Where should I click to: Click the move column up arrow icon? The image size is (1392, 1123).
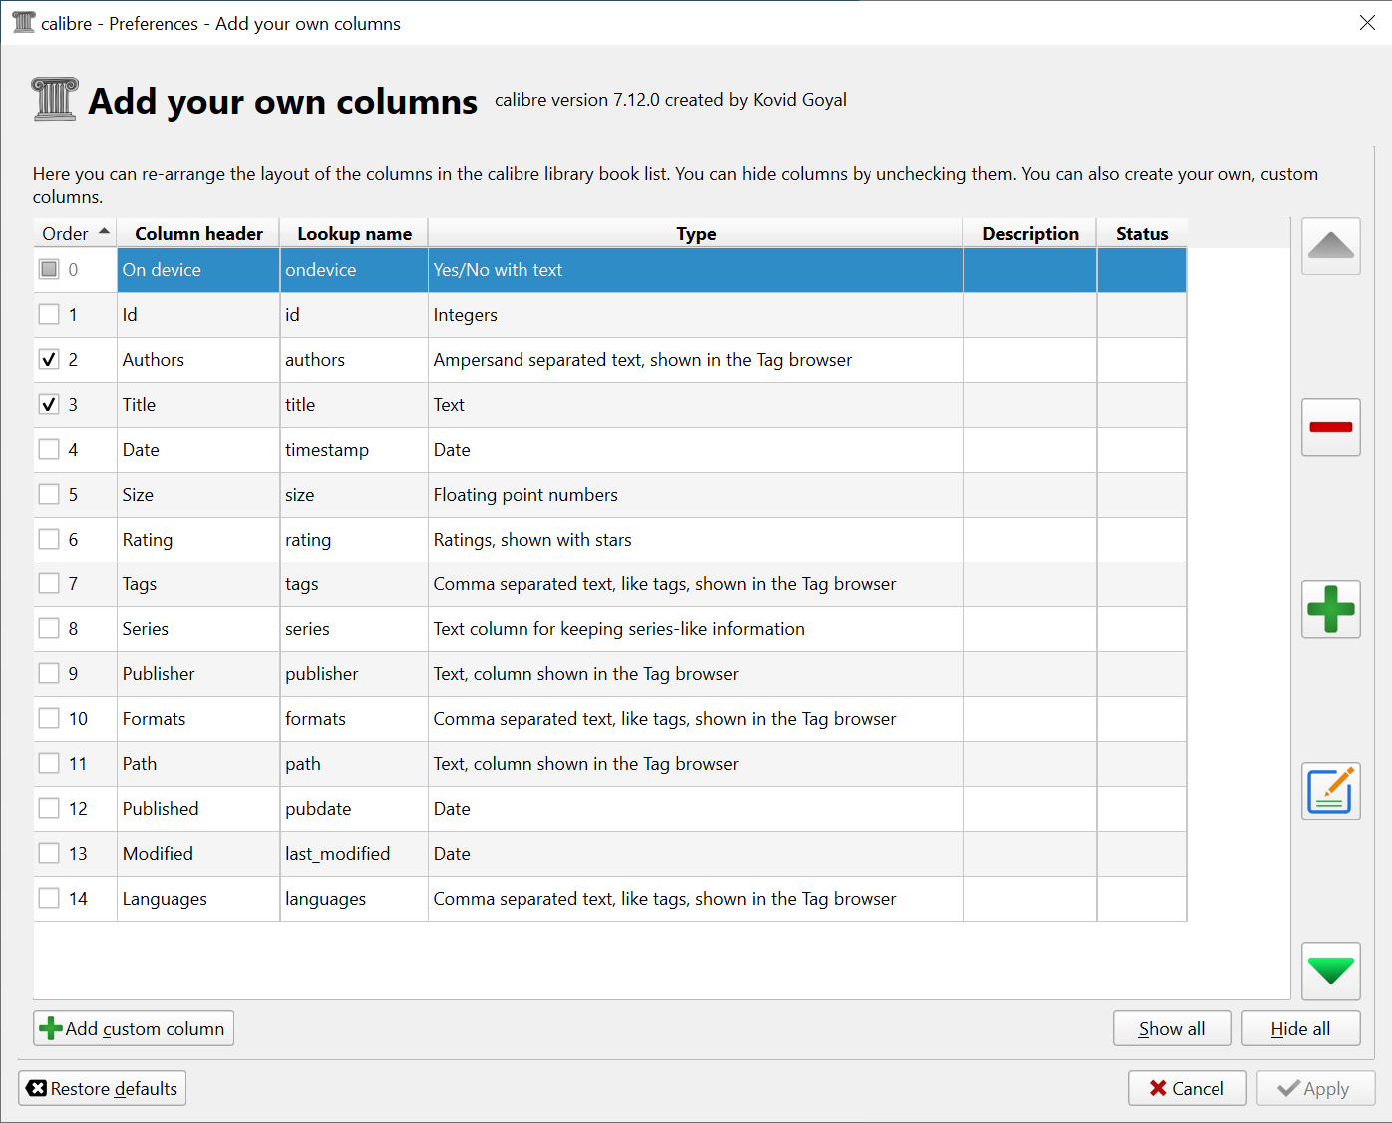(x=1330, y=246)
